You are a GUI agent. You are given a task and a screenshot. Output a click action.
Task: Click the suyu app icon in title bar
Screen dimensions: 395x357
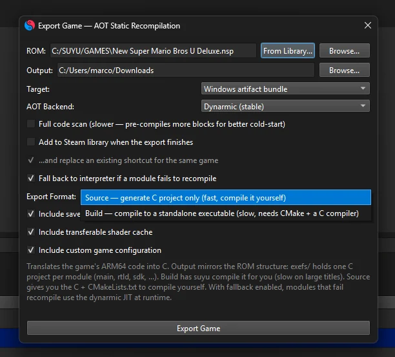pos(30,25)
